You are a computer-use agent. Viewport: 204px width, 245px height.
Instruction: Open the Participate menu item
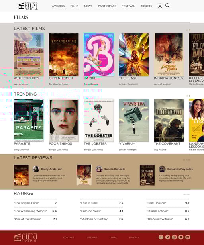tap(107, 6)
